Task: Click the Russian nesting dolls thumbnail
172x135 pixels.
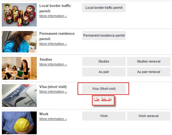Action: tap(19, 15)
